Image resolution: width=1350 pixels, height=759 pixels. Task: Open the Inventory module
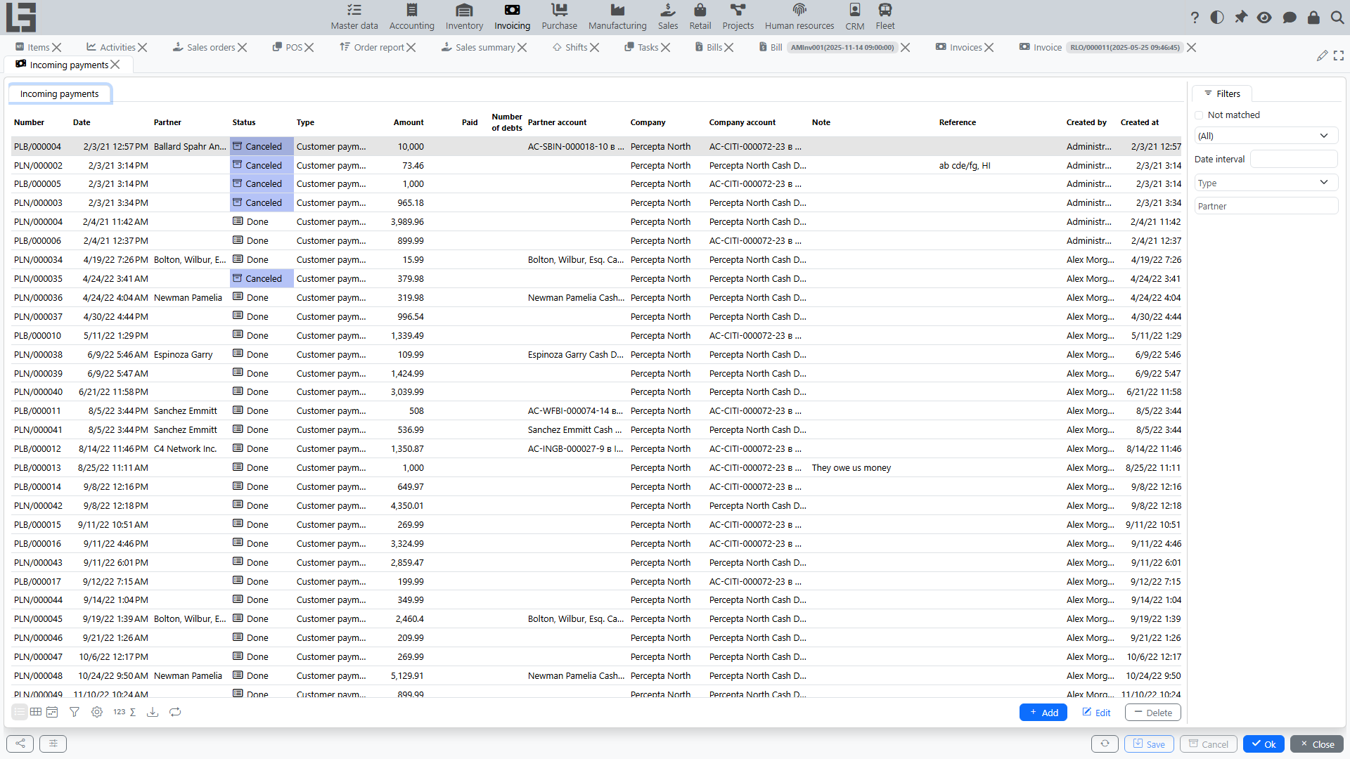point(464,17)
